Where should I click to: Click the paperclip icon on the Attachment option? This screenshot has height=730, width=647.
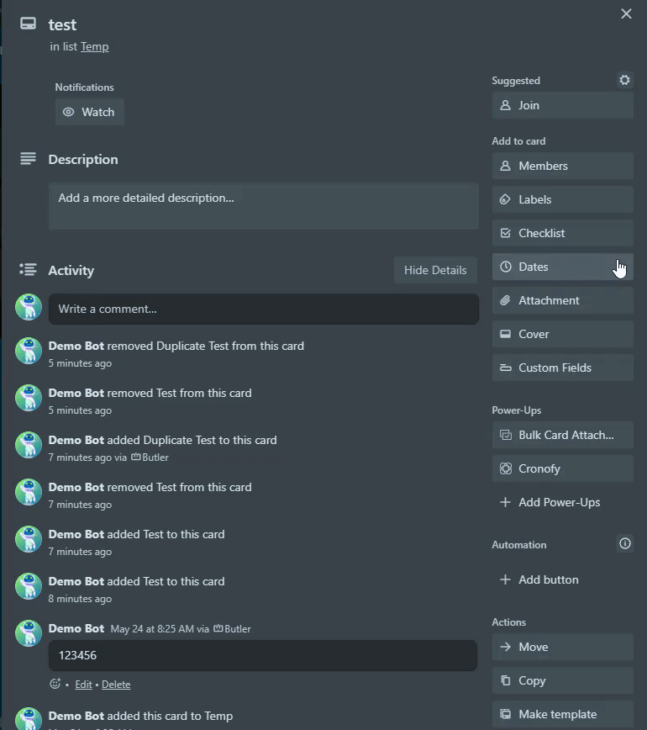point(507,300)
